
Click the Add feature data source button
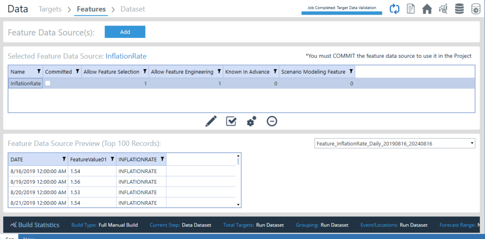(125, 32)
